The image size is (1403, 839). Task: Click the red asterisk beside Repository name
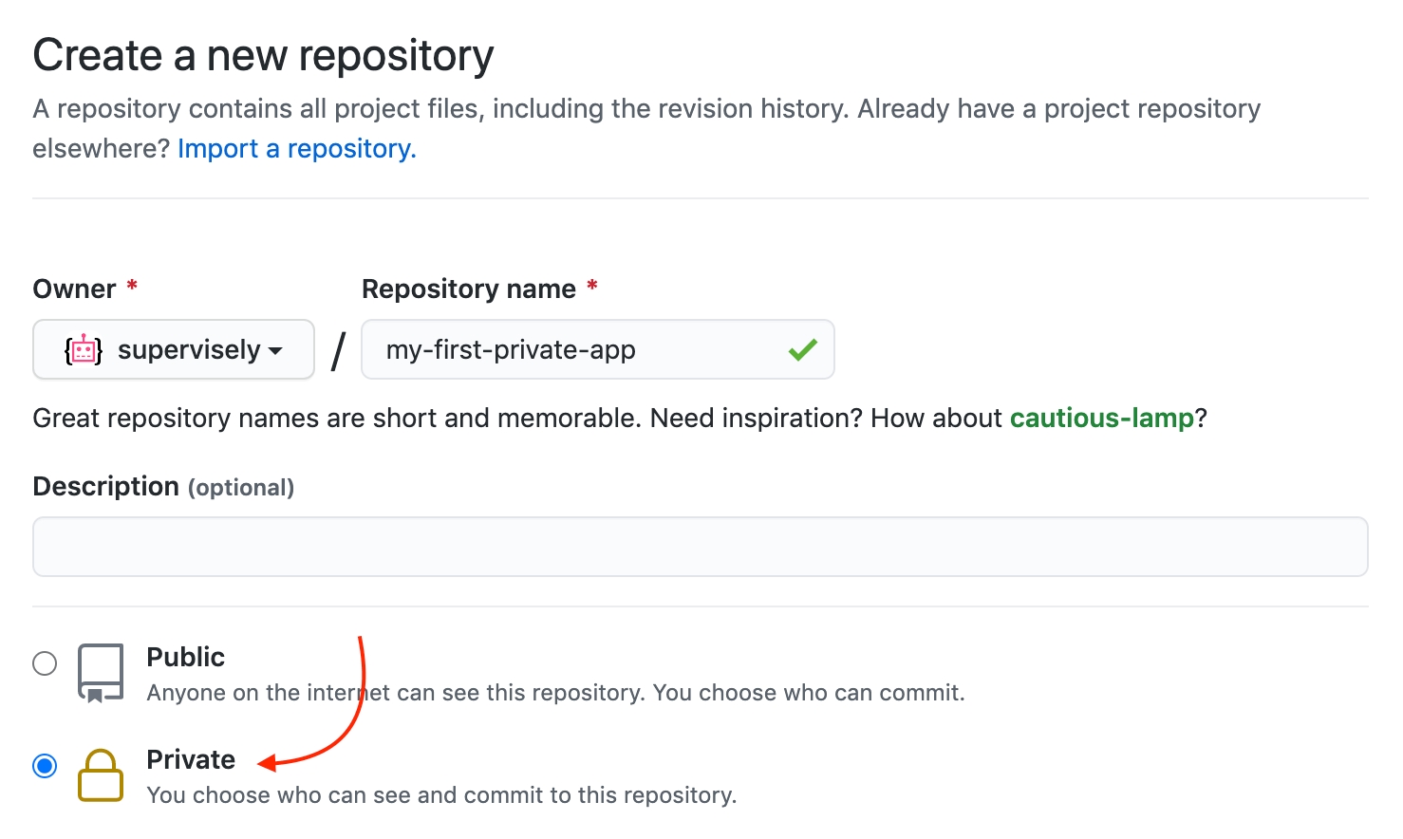[592, 286]
